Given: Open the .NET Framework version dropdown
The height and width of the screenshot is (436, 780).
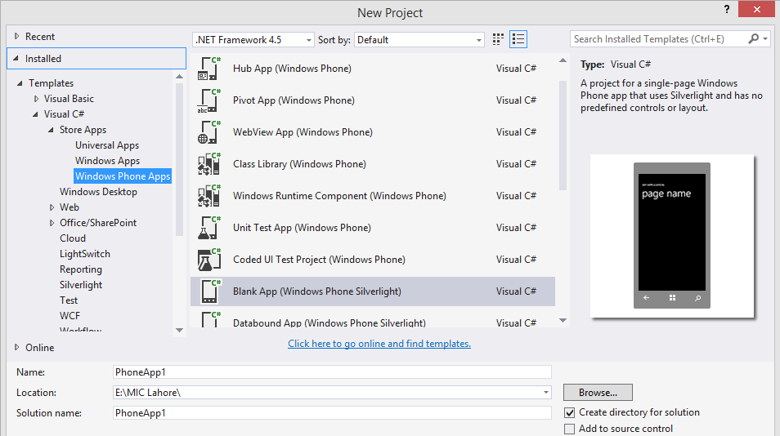Looking at the screenshot, I should coord(253,39).
